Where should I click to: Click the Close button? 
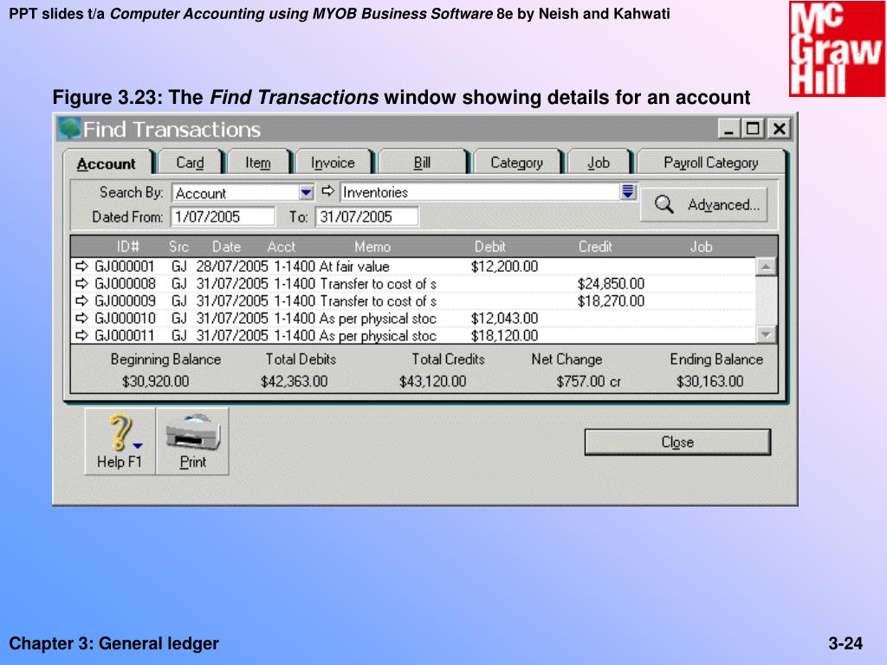point(677,442)
